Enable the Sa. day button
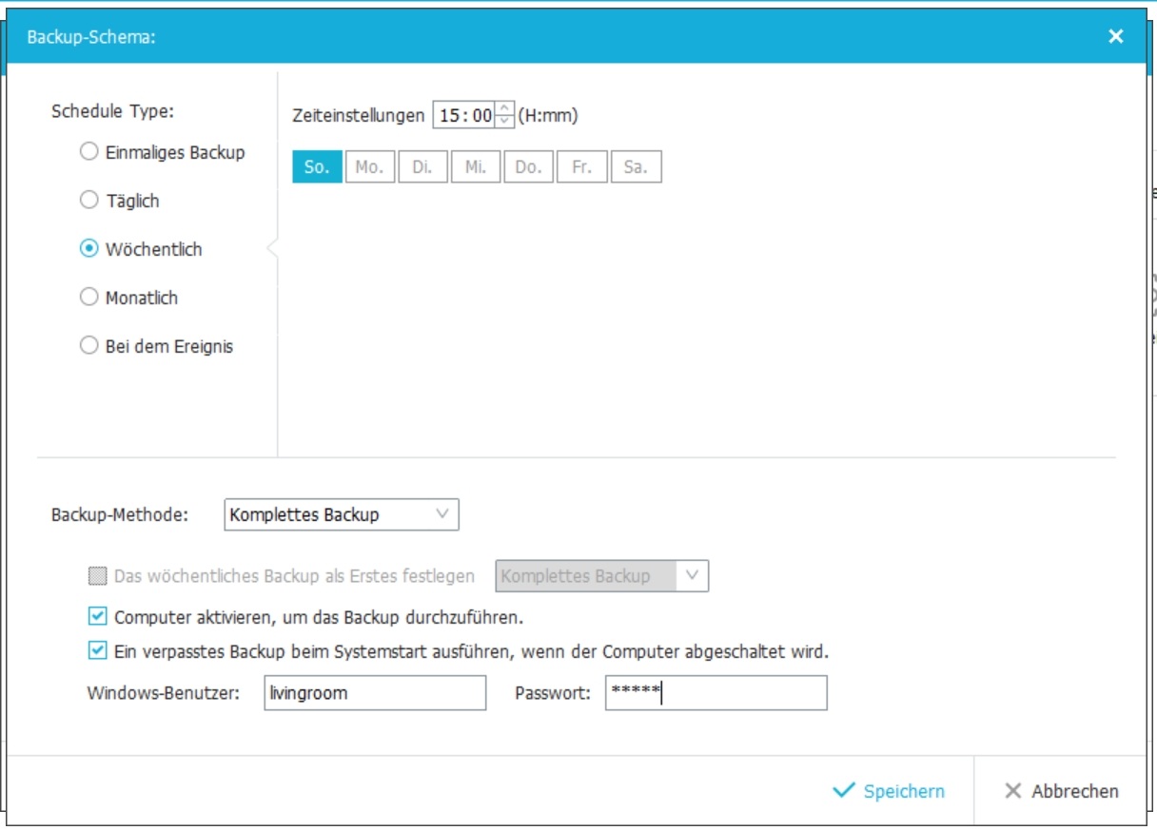 click(x=636, y=167)
